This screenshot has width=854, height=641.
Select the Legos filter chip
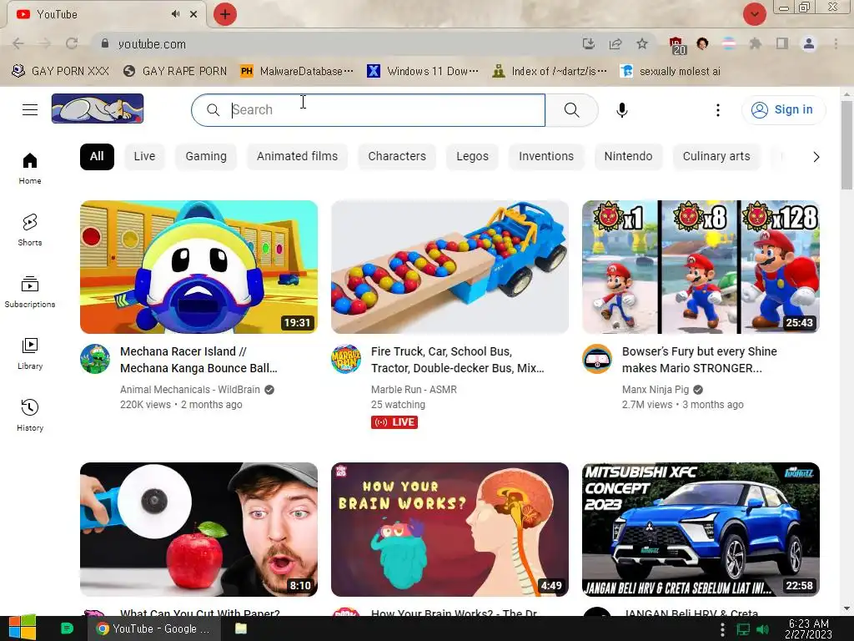[x=472, y=156]
